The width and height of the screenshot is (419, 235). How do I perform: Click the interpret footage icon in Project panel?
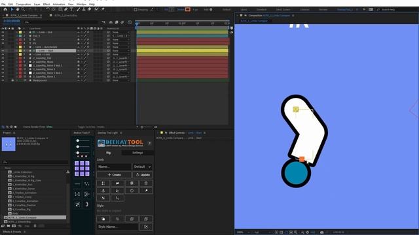click(3, 226)
